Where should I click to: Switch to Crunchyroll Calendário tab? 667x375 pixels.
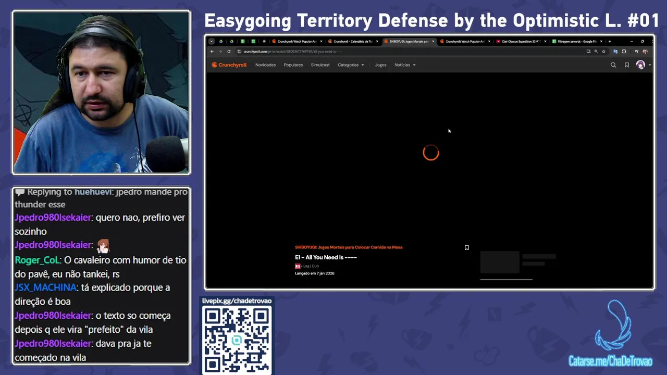pyautogui.click(x=353, y=41)
